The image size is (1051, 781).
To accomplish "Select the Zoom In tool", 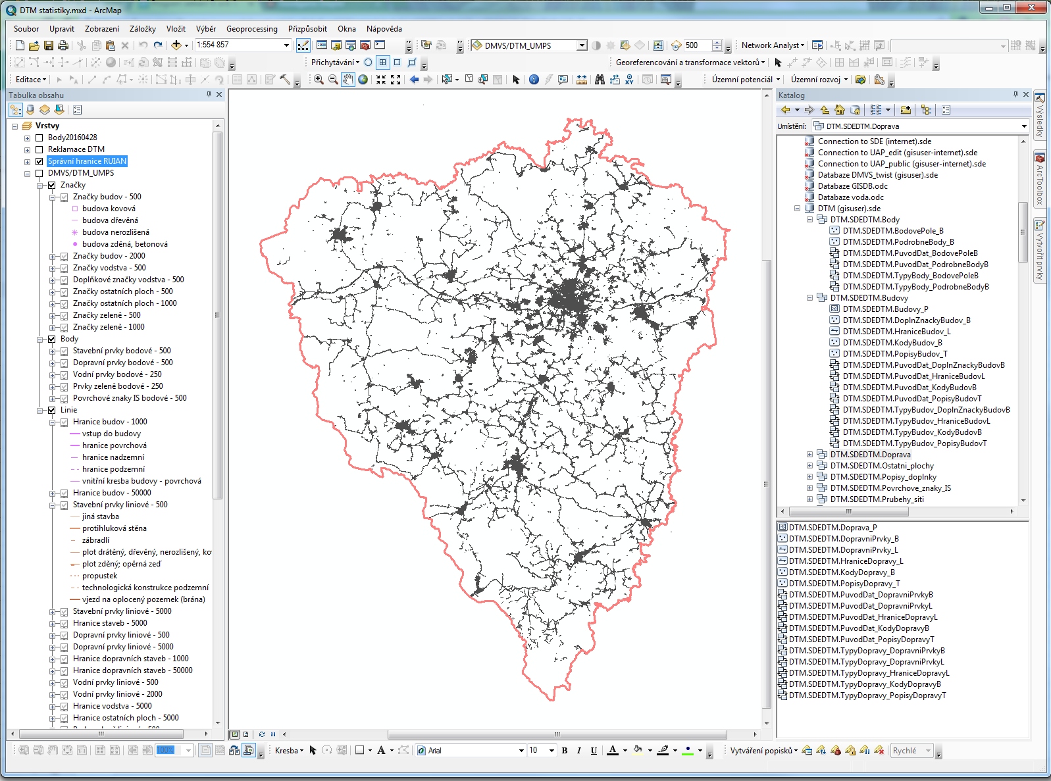I will tap(319, 80).
